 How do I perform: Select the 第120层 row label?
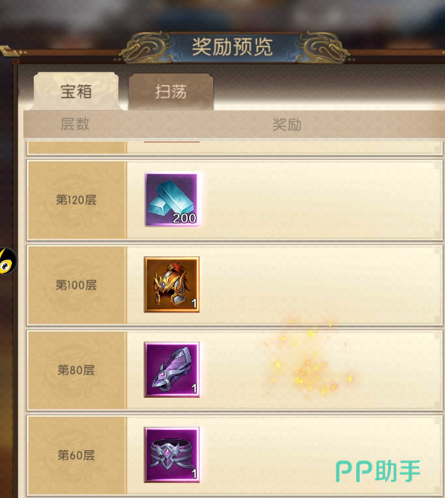click(x=76, y=200)
